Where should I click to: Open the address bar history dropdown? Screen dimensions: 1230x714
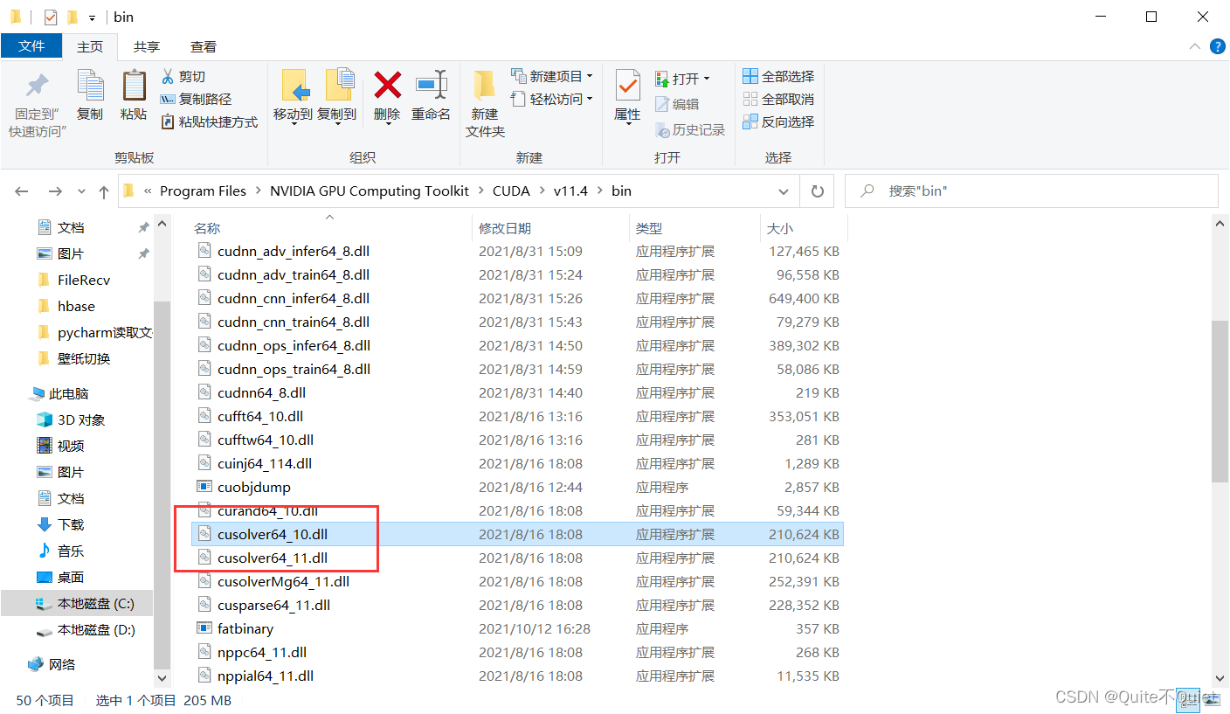[784, 191]
